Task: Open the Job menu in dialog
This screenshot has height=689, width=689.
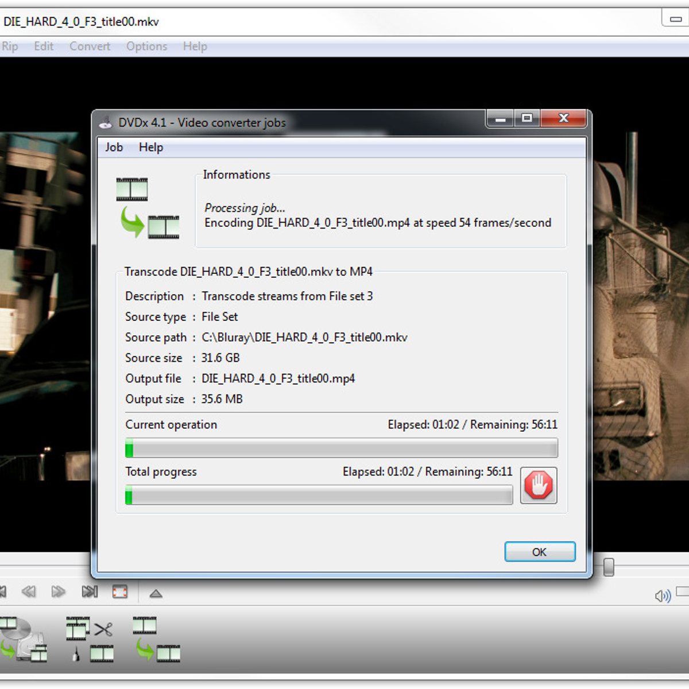Action: point(114,148)
